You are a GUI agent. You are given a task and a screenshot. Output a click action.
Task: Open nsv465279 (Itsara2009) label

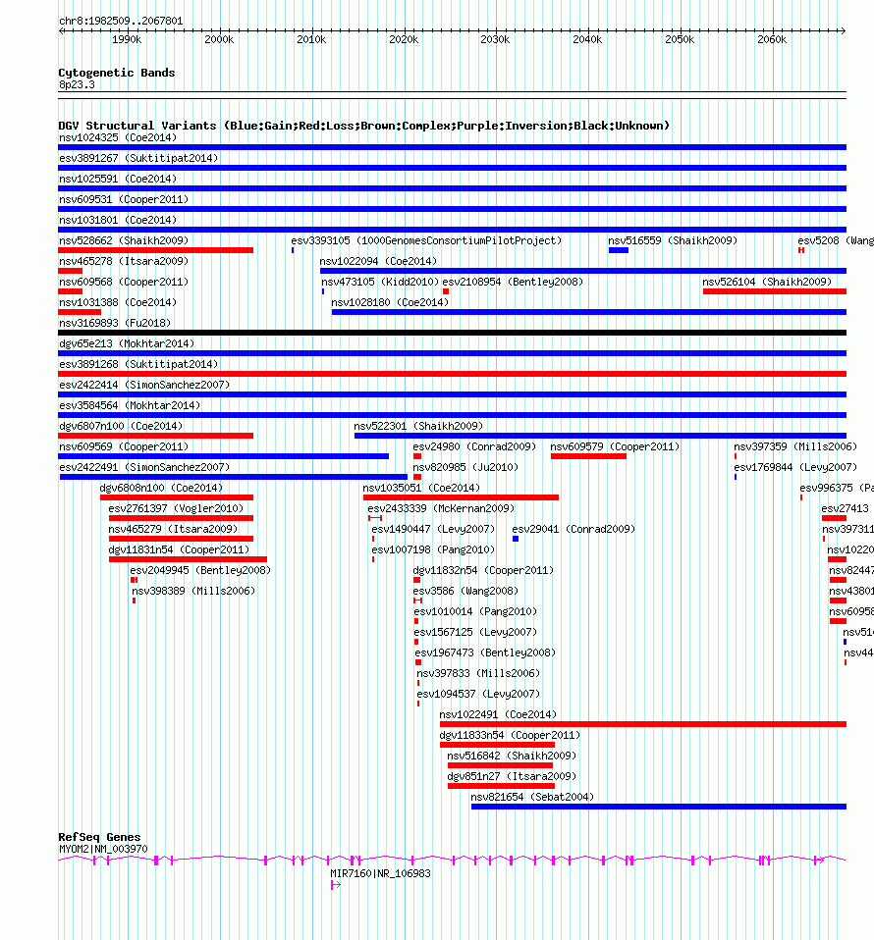point(173,529)
